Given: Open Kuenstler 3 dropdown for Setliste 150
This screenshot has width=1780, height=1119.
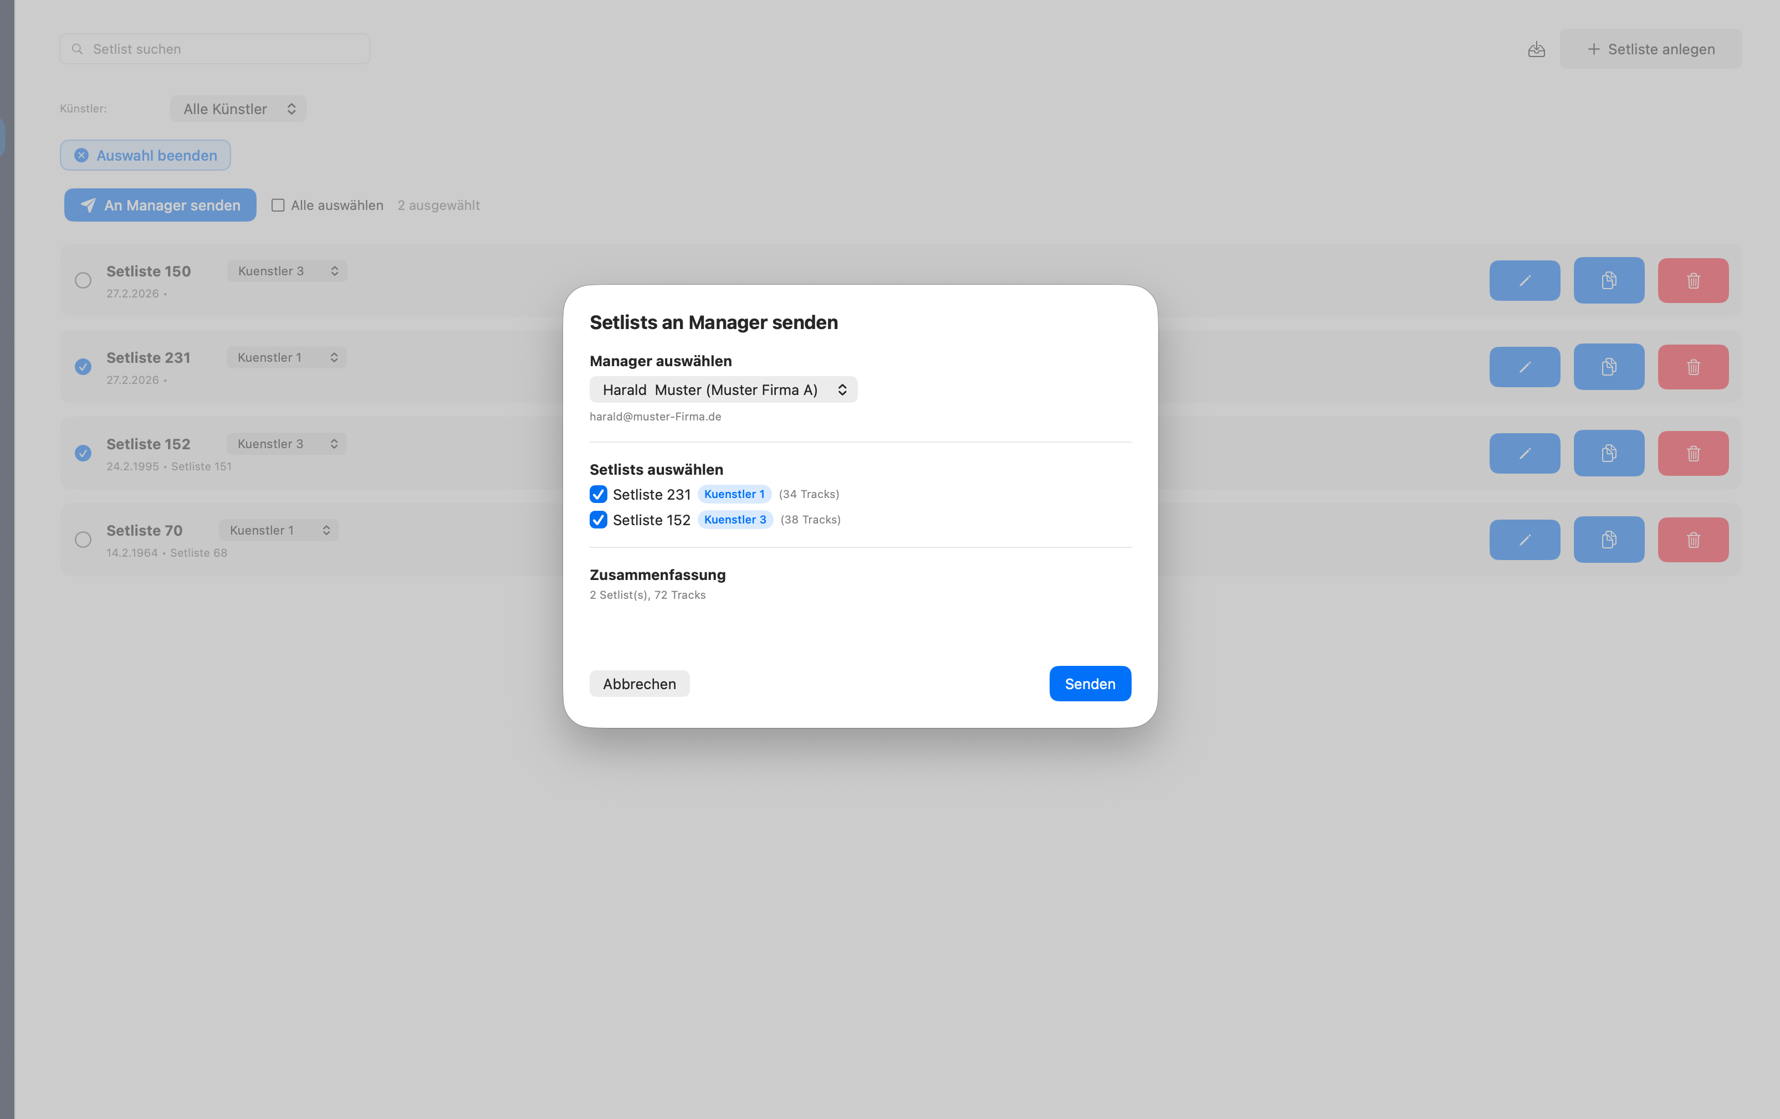Looking at the screenshot, I should pos(287,271).
